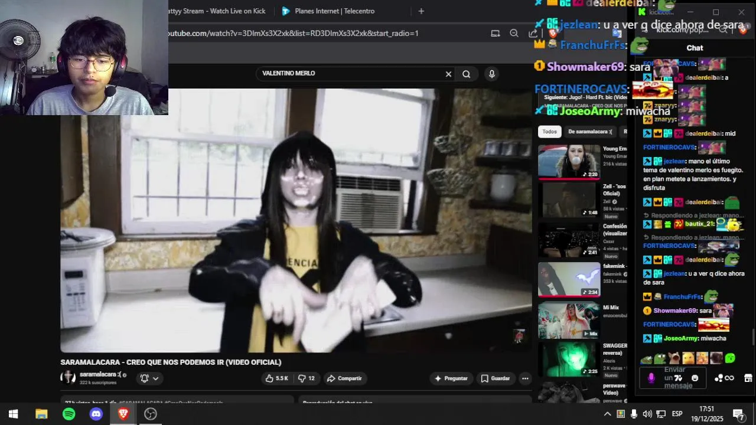This screenshot has width=756, height=425.
Task: Open the OBS Studio taskbar icon
Action: 151,414
